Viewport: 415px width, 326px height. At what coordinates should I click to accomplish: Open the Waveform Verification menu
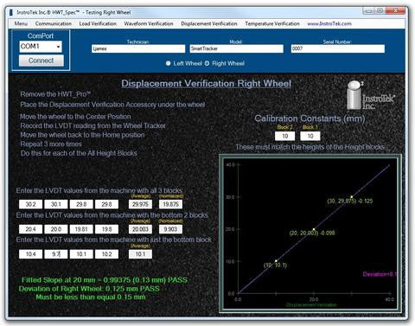(149, 24)
